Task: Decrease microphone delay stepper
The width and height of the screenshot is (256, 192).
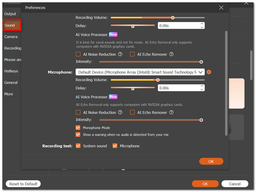Action: [x=202, y=90]
